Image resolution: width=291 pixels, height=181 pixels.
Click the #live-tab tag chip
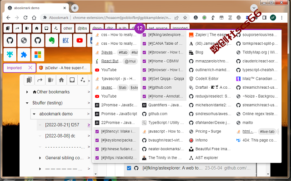click(x=267, y=132)
